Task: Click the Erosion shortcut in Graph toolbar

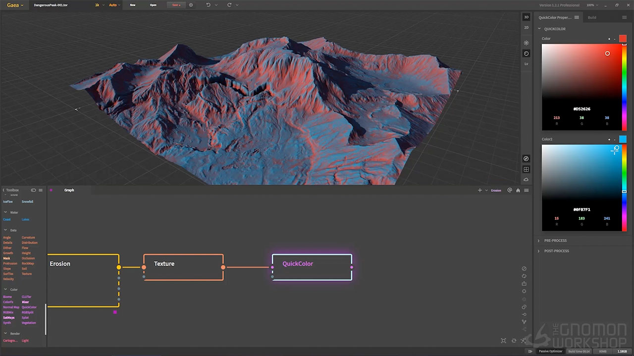Action: [x=496, y=190]
